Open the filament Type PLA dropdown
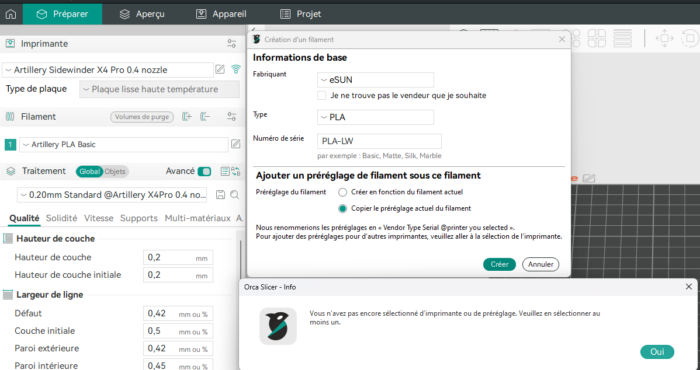This screenshot has width=700, height=370. click(375, 117)
